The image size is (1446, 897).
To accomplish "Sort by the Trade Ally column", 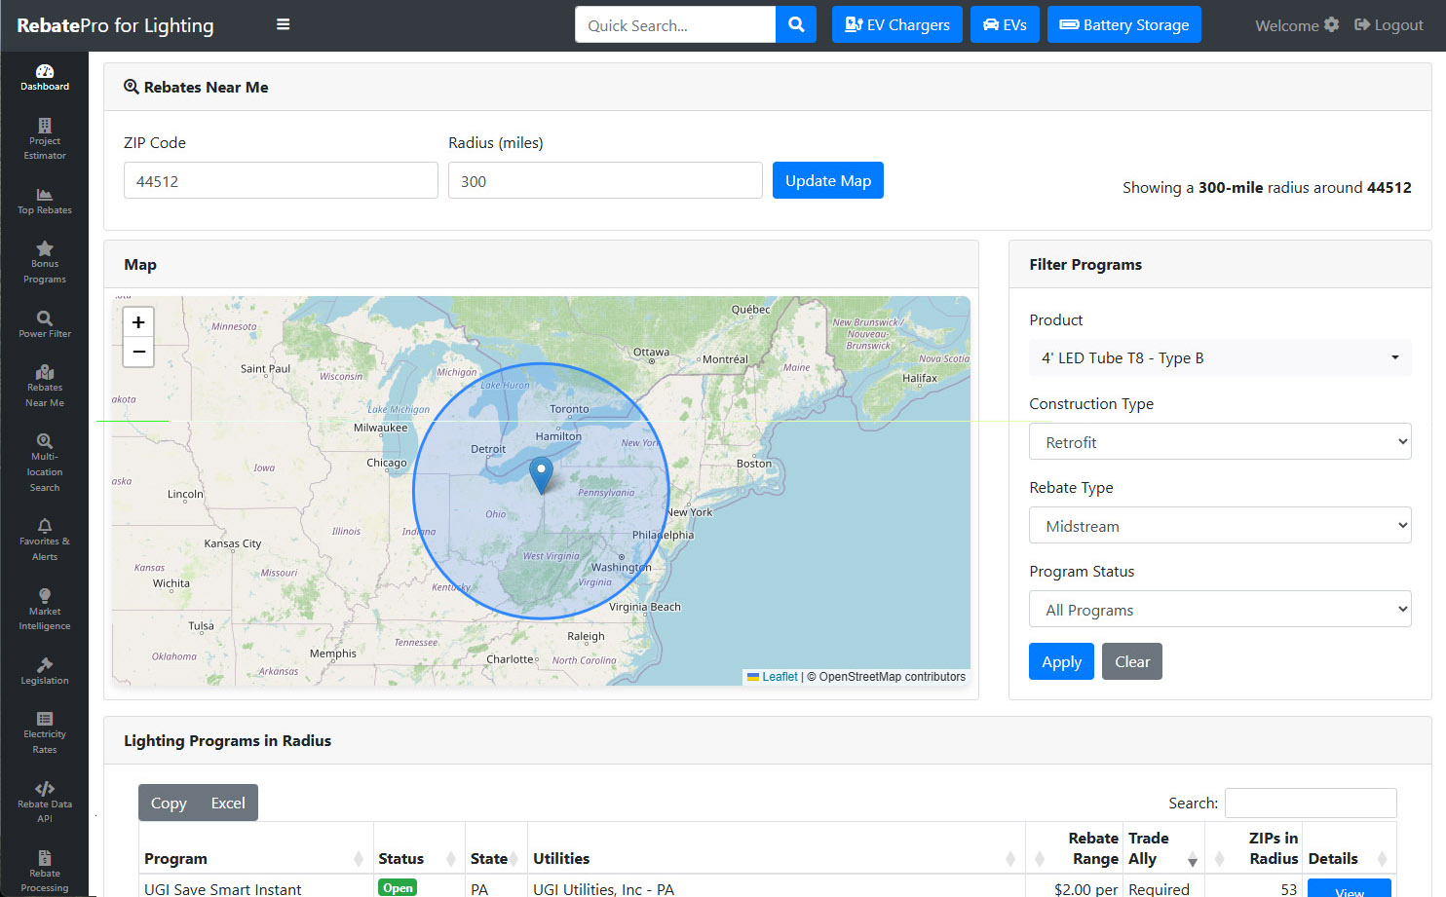I will coord(1164,848).
